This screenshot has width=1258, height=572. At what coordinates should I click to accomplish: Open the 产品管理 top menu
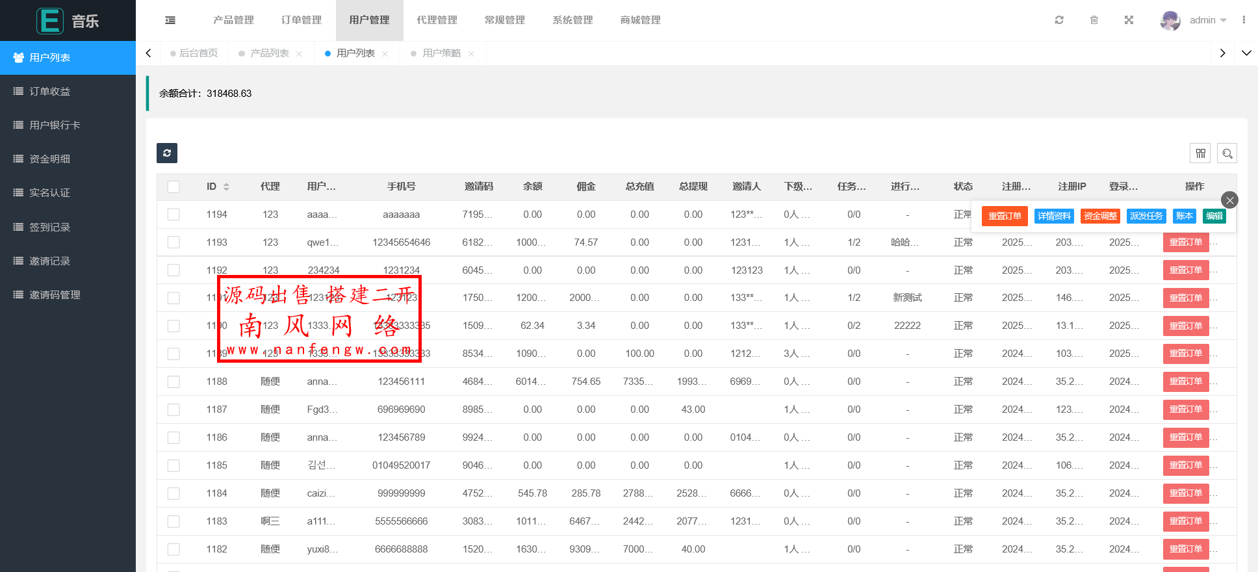[x=234, y=20]
